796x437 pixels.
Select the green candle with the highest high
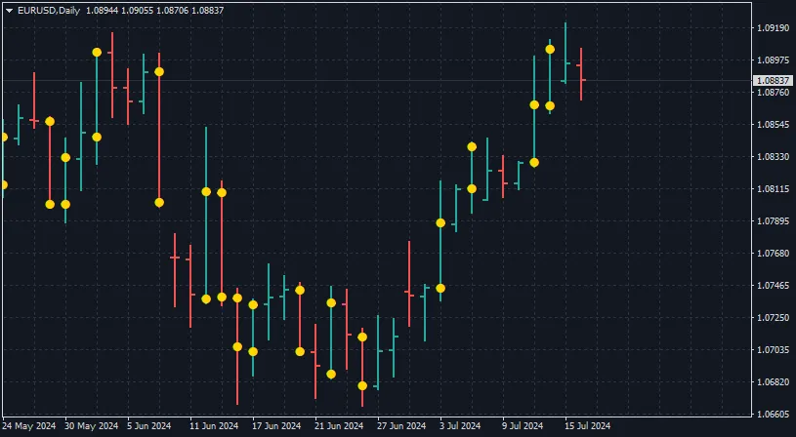(x=566, y=54)
